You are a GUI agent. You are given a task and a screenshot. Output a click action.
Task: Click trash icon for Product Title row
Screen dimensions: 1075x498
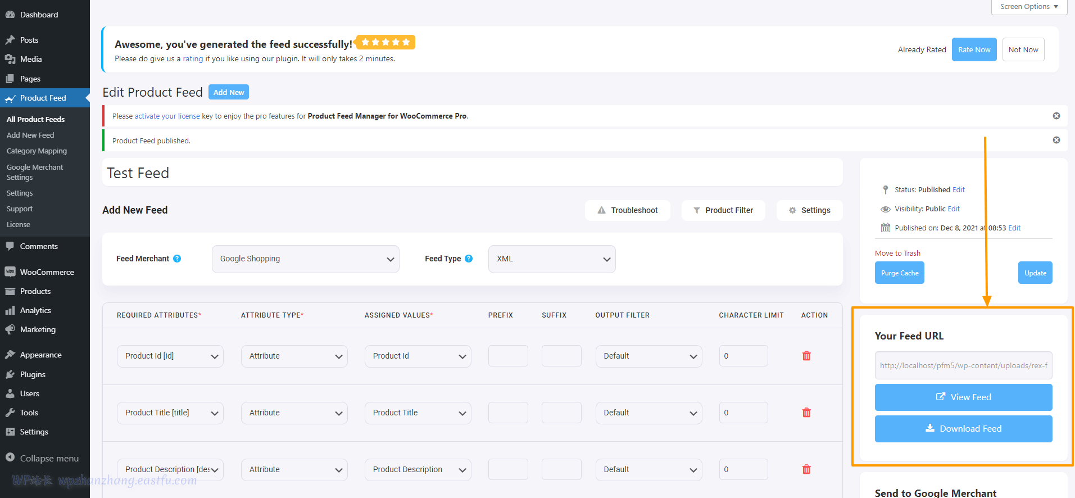point(806,413)
